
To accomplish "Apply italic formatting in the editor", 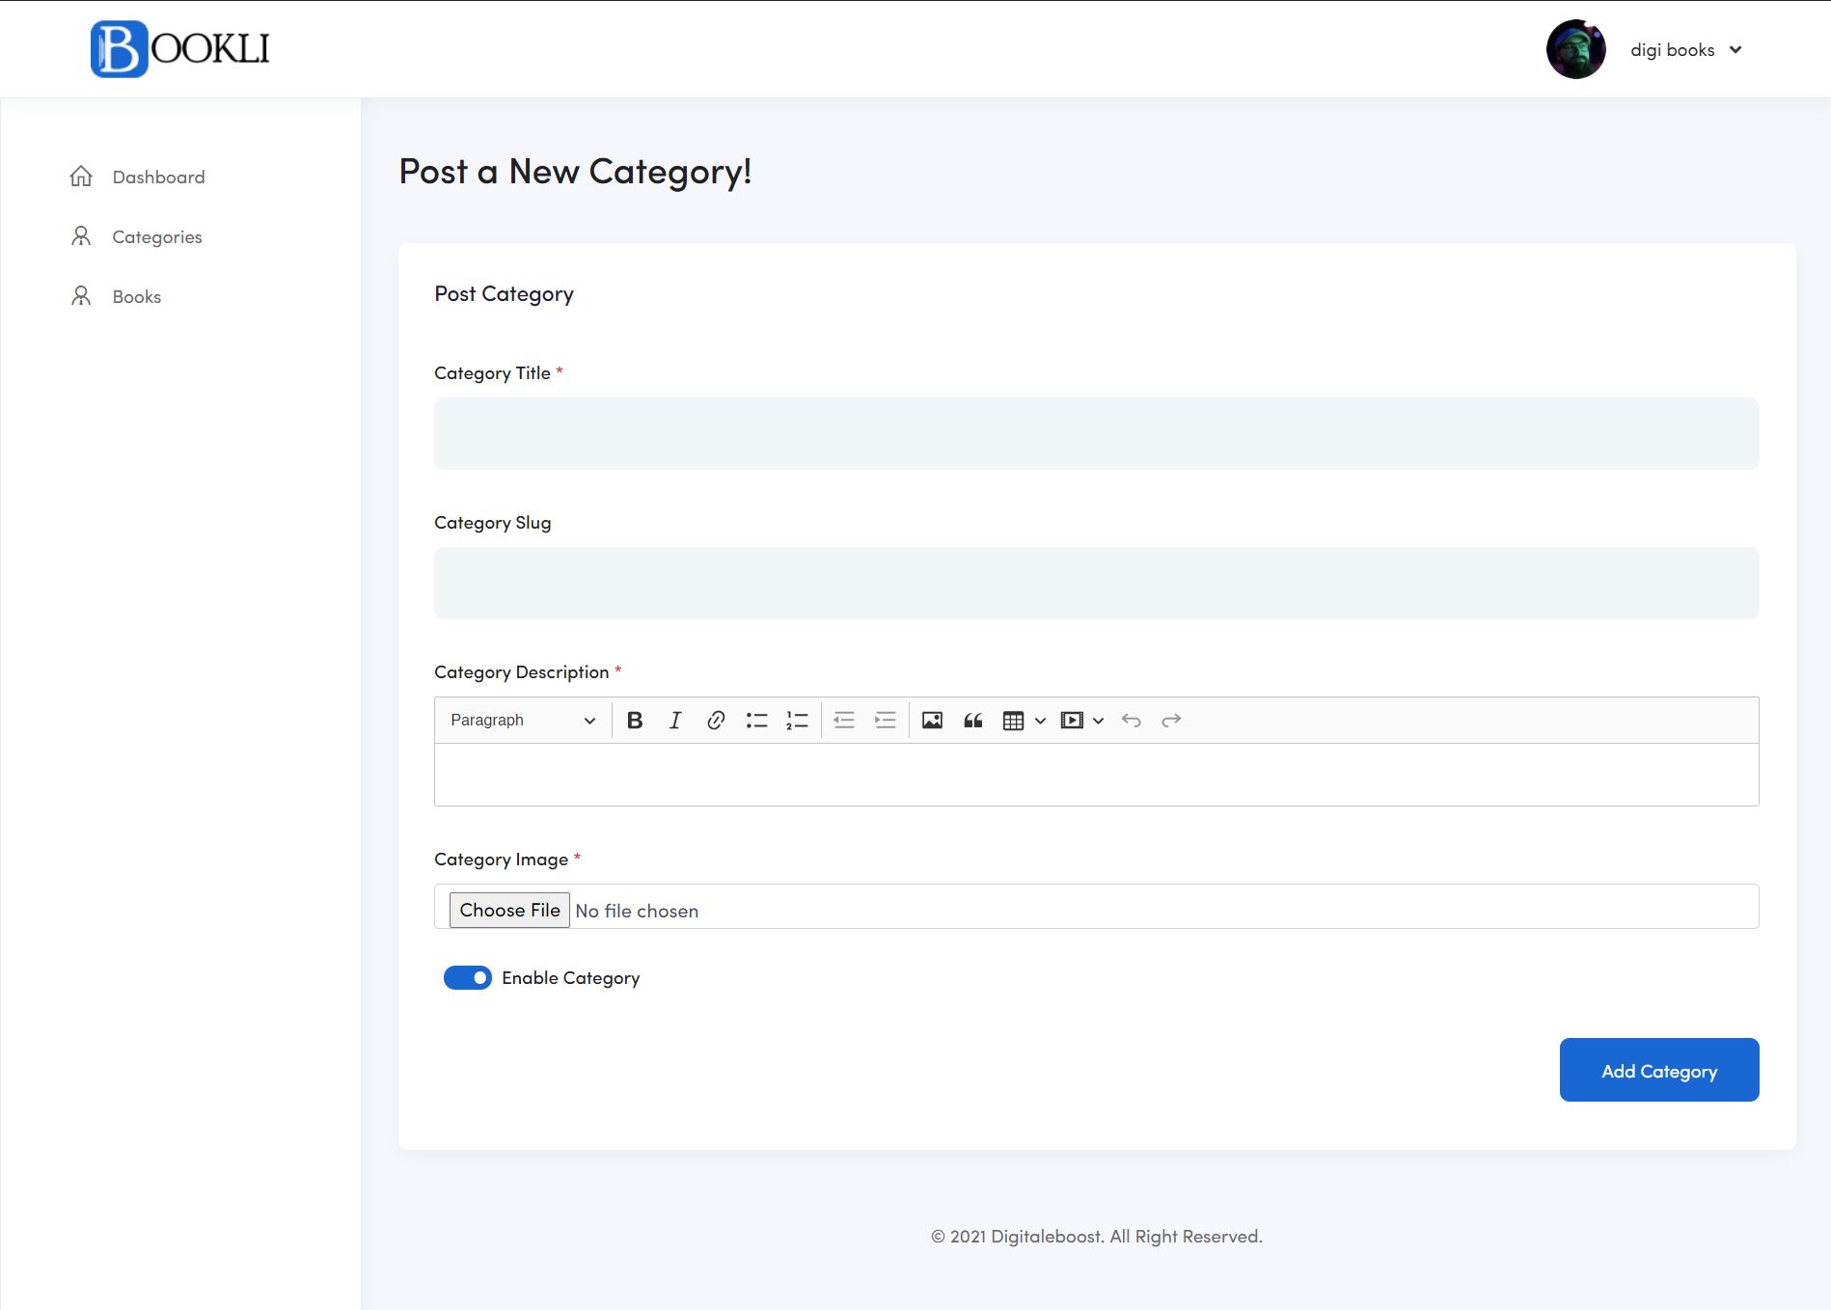I will click(x=675, y=721).
